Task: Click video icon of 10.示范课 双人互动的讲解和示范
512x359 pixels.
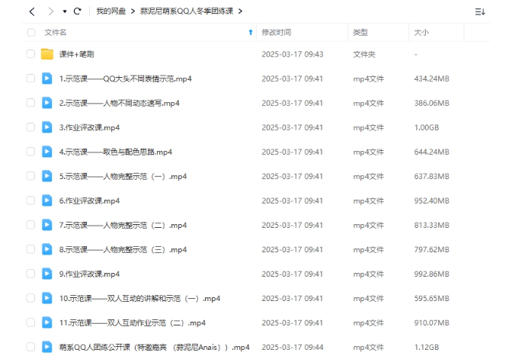Action: [47, 298]
